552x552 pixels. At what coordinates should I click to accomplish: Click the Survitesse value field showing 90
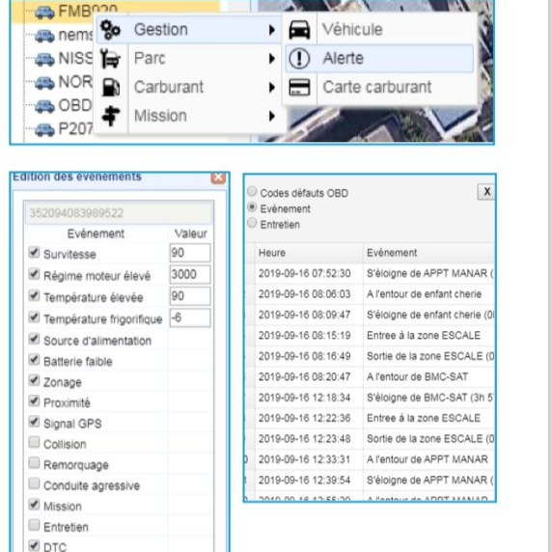pos(190,253)
